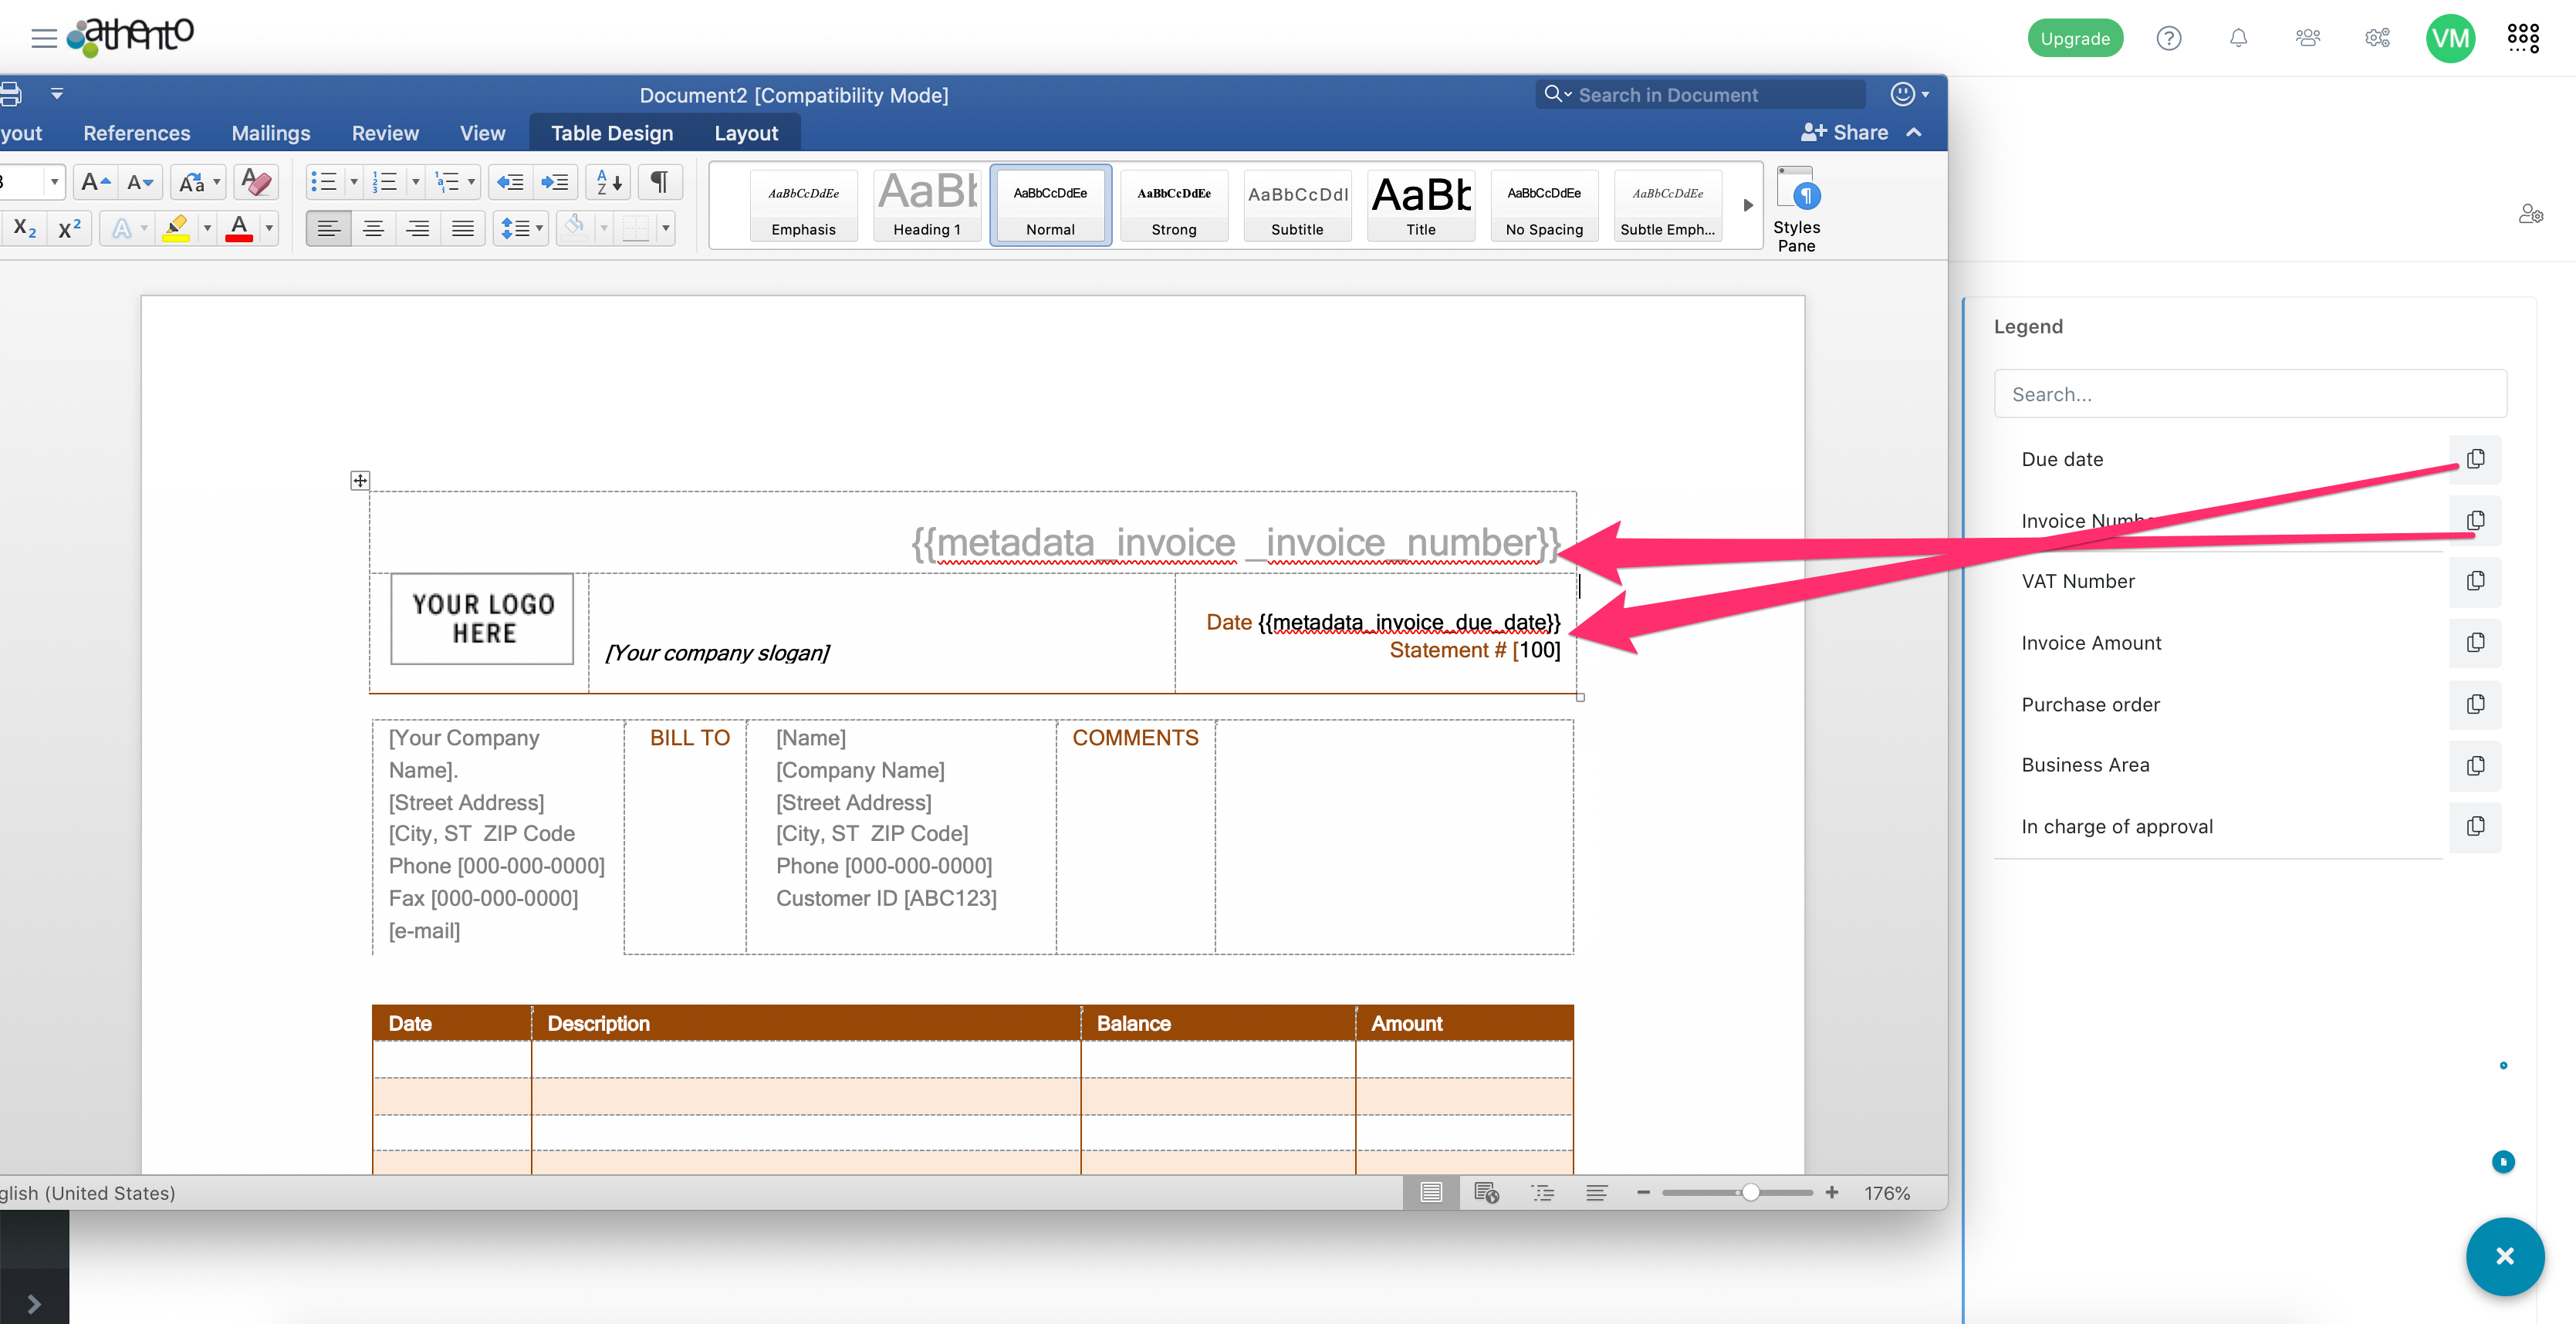2576x1324 pixels.
Task: Switch to the Table Design tab
Action: pos(612,132)
